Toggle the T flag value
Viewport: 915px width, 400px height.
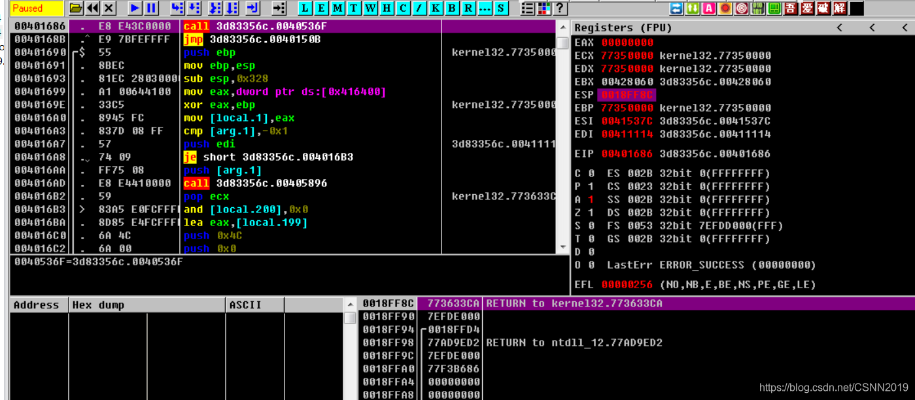[591, 239]
